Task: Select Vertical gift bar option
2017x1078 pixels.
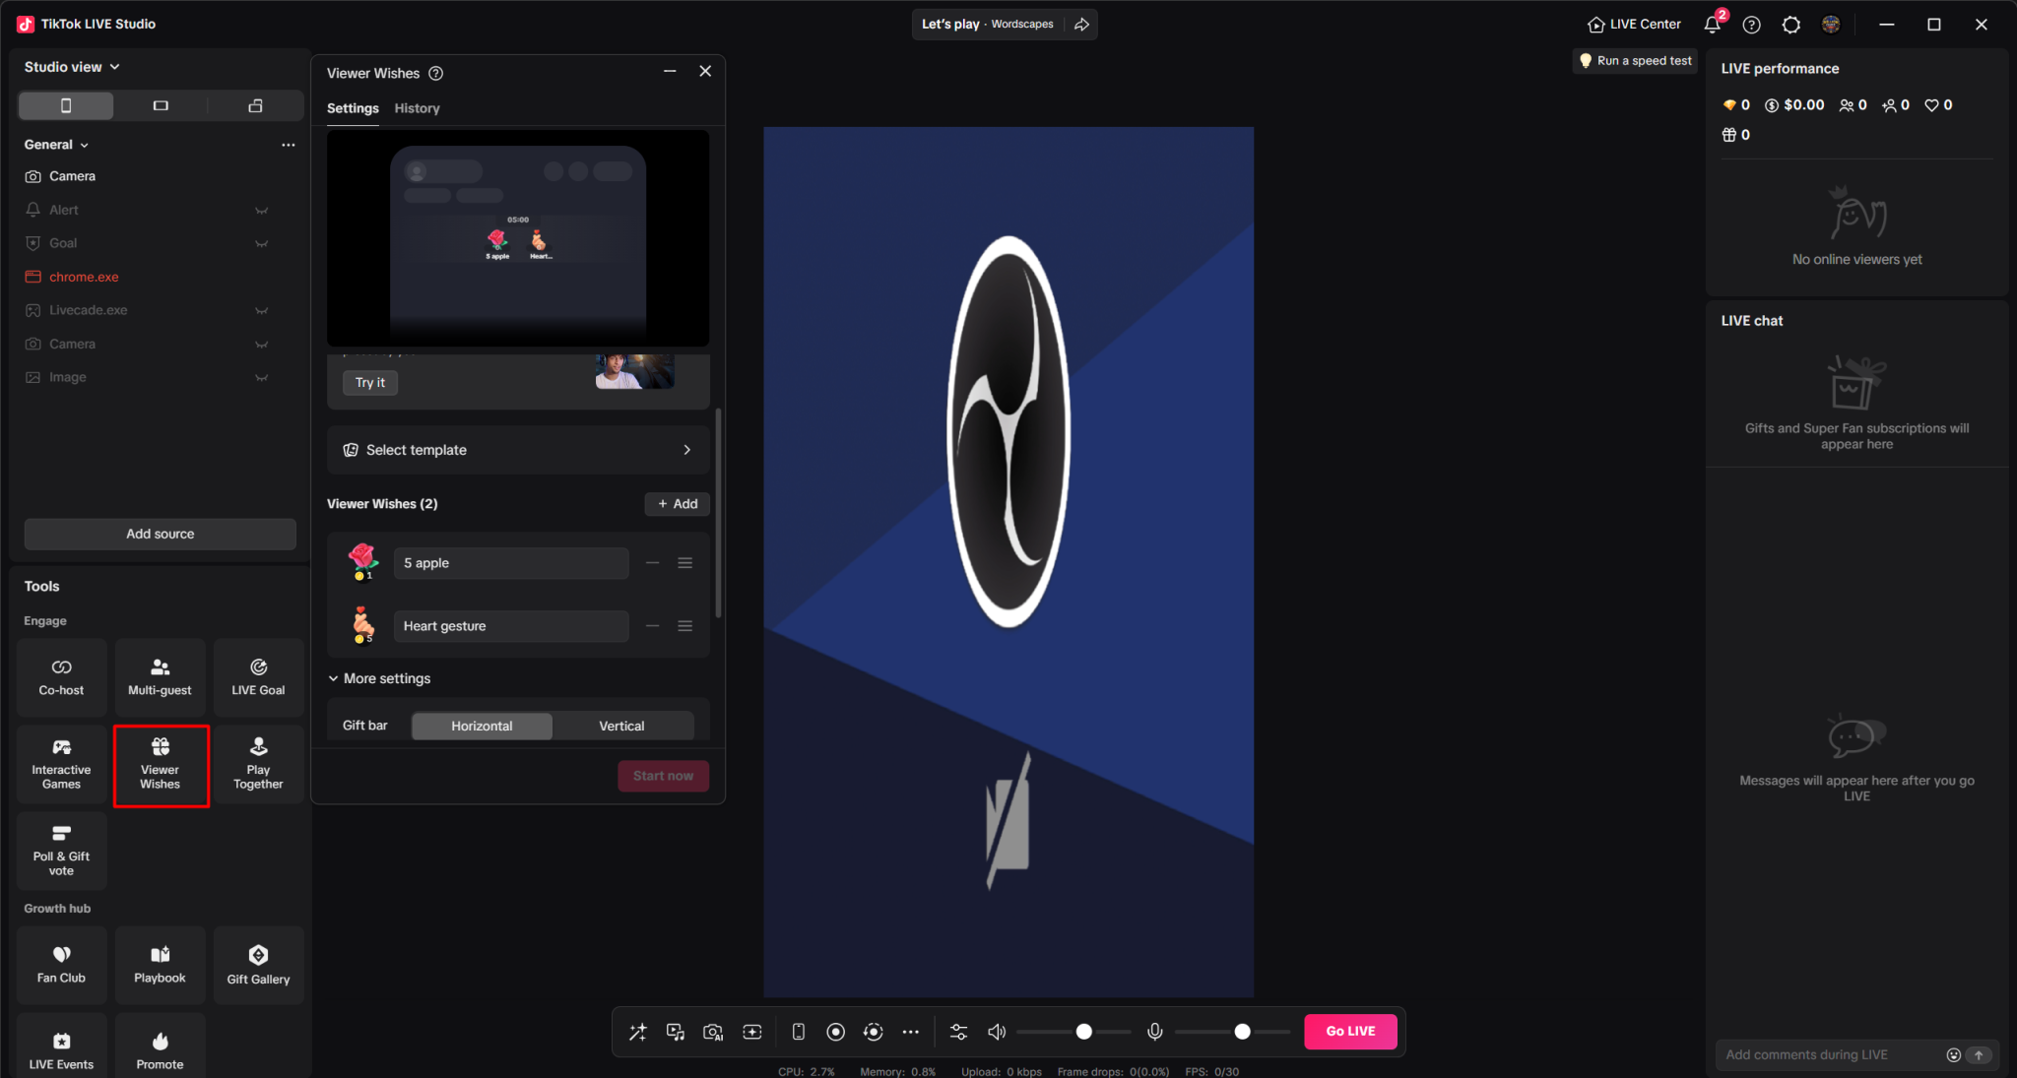Action: click(621, 726)
